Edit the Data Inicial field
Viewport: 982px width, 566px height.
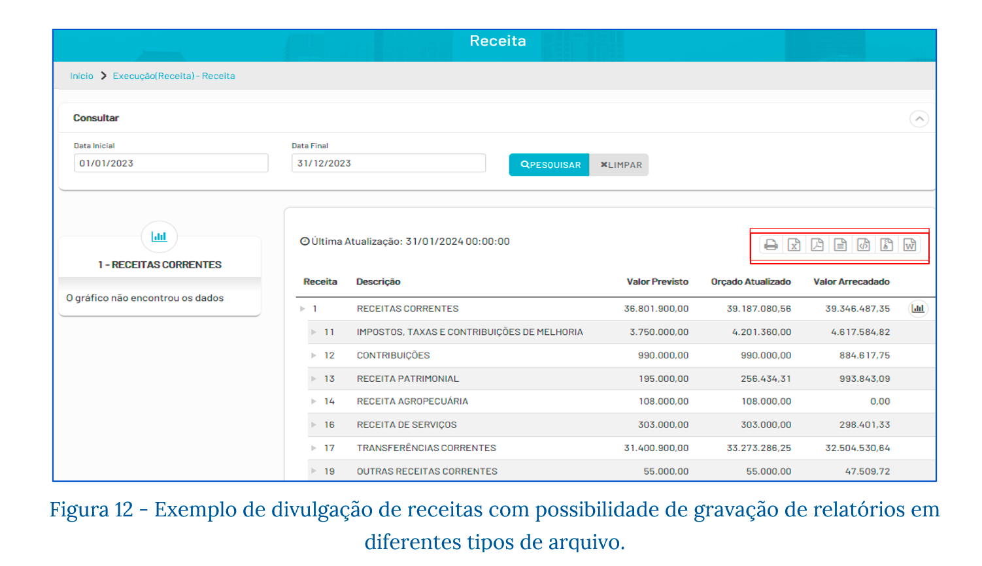(x=171, y=163)
